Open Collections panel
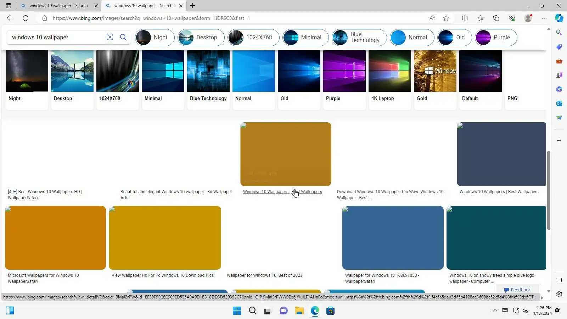567x319 pixels. click(496, 18)
